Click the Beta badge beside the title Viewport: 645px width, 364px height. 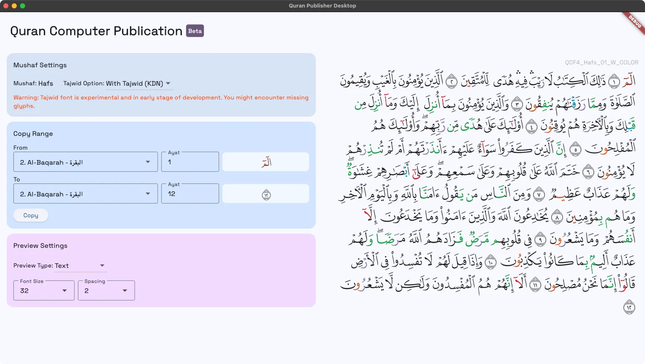195,31
